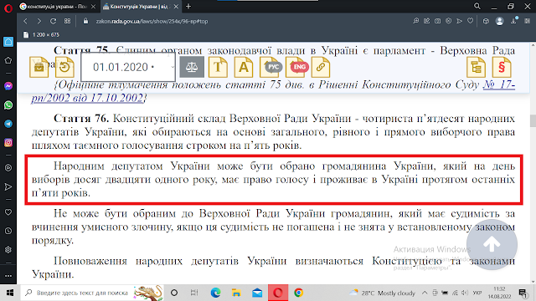The image size is (536, 301).
Task: Open Chrome from the taskbar
Action: click(298, 293)
